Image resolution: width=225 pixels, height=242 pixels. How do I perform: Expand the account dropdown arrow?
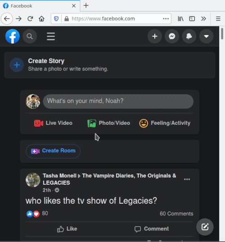[207, 36]
